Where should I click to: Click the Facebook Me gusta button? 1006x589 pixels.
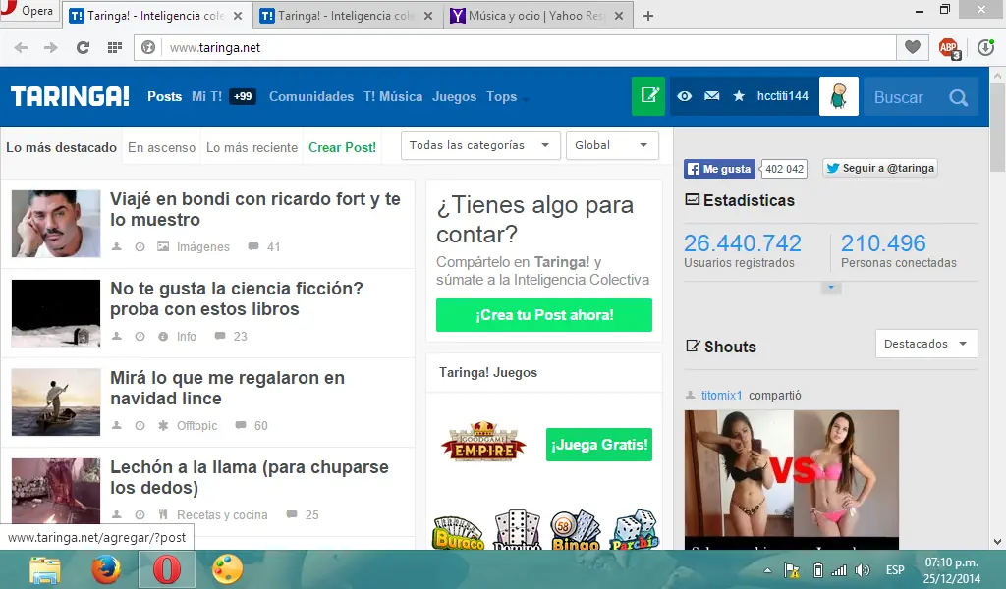coord(719,169)
